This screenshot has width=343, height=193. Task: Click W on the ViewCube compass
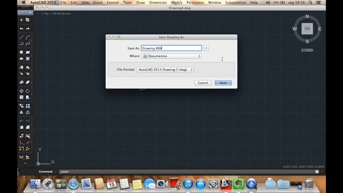[x=295, y=29]
